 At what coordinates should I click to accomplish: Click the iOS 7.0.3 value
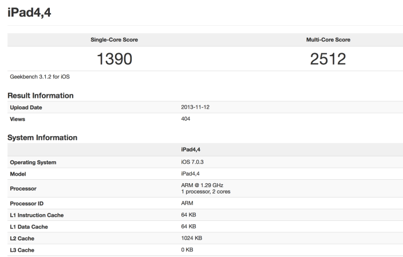click(x=193, y=162)
